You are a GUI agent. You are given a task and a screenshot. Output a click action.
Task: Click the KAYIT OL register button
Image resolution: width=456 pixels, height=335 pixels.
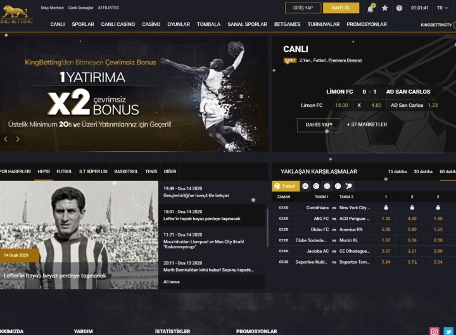(341, 8)
